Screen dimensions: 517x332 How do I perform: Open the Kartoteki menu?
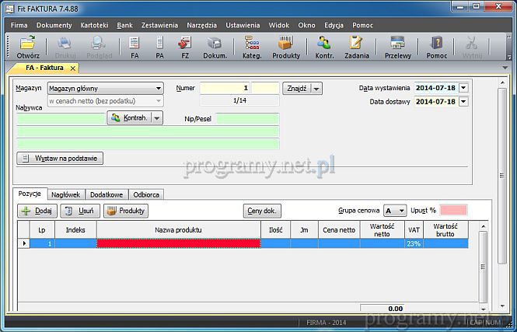tap(95, 25)
